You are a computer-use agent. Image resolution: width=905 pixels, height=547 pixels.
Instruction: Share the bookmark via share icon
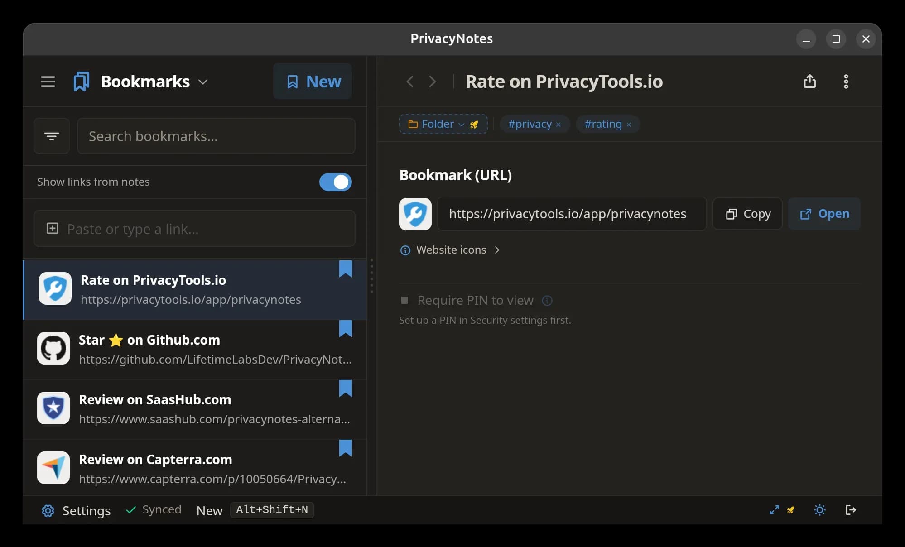pos(810,82)
